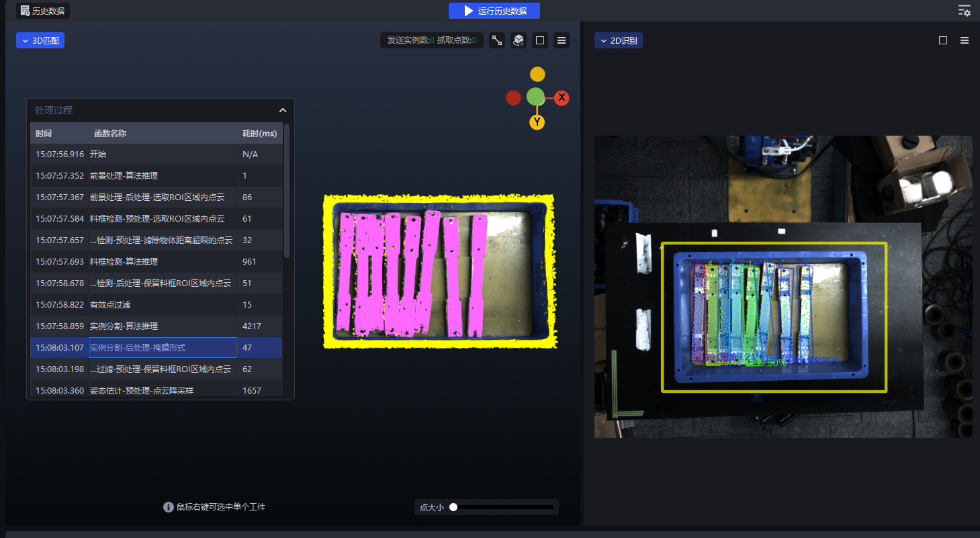Viewport: 980px width, 538px height.
Task: Open the 历史数据 tab
Action: point(43,11)
